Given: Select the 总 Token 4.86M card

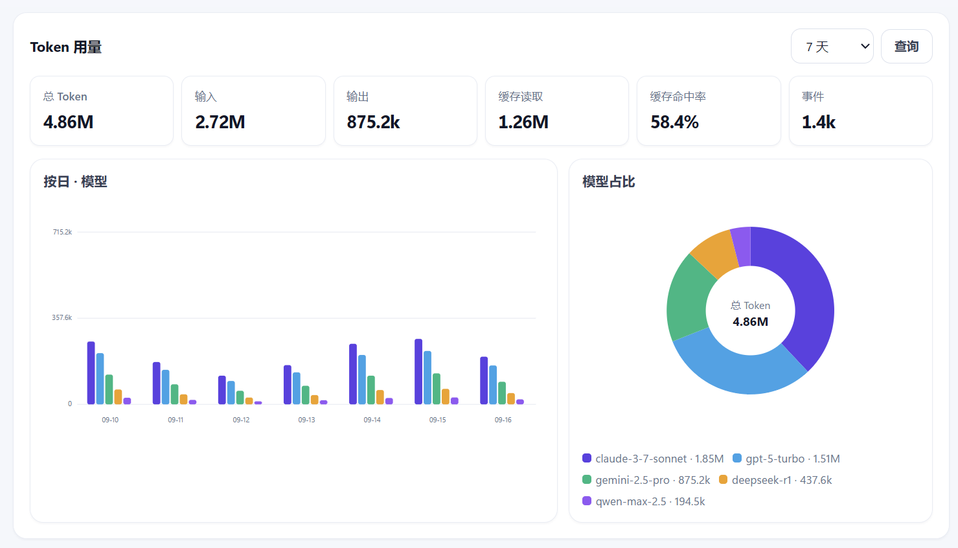Looking at the screenshot, I should tap(102, 111).
